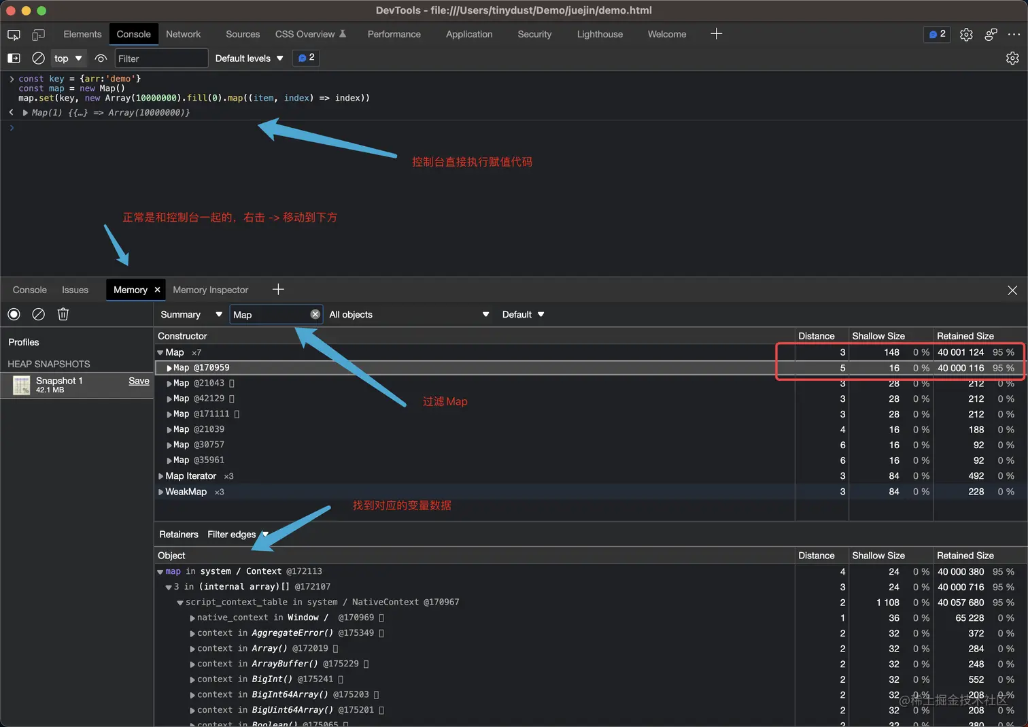Focus the console Filter input field
Image resolution: width=1028 pixels, height=727 pixels.
pos(161,58)
